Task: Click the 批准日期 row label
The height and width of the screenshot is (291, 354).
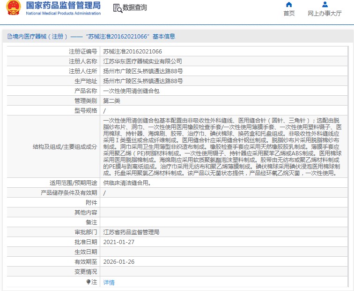Action: [x=86, y=242]
